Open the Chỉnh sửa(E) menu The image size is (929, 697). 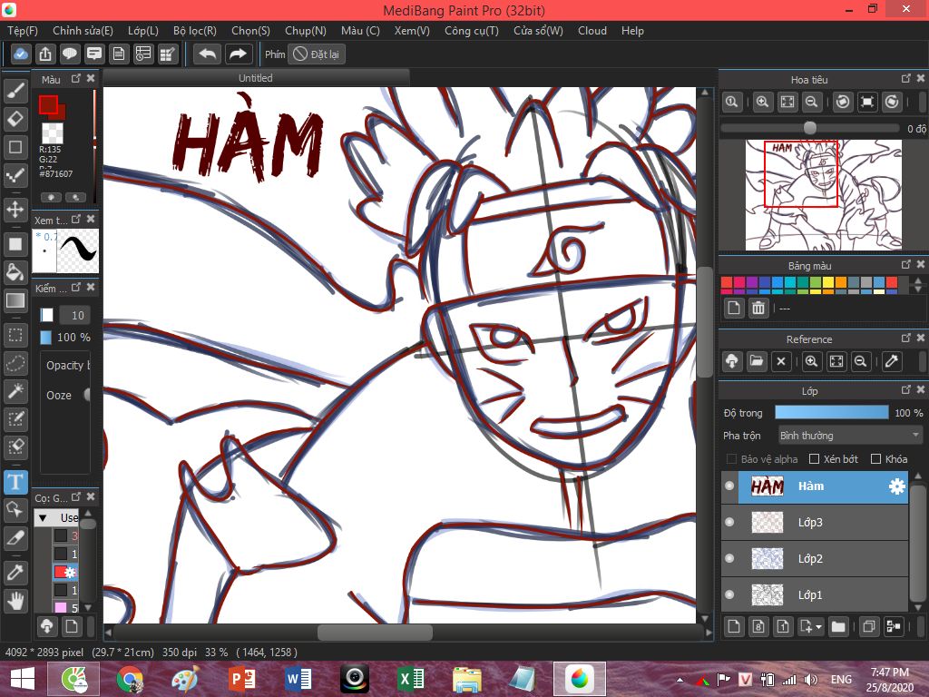83,31
